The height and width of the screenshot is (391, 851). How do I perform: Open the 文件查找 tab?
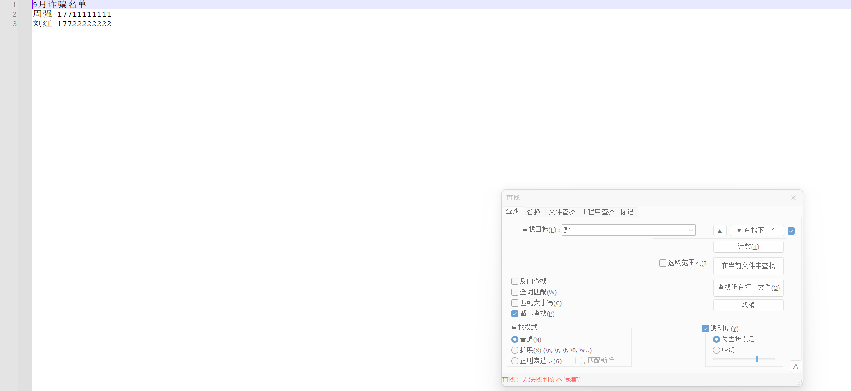tap(562, 212)
